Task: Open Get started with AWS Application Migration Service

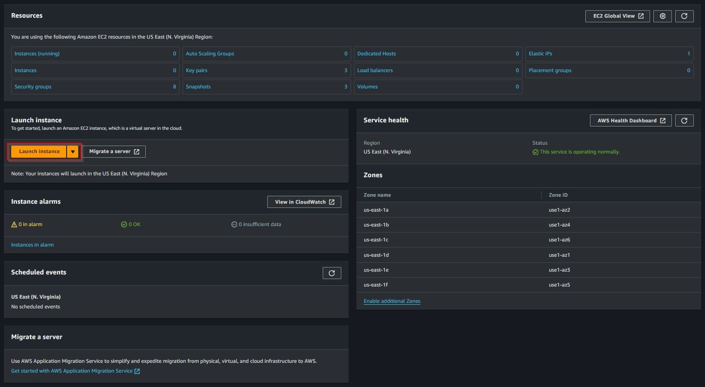Action: (x=75, y=371)
